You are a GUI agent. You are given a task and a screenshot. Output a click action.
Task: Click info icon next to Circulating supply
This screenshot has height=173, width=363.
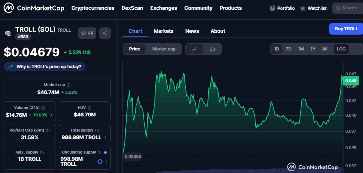[x=100, y=152]
